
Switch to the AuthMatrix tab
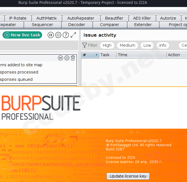[x=47, y=18]
